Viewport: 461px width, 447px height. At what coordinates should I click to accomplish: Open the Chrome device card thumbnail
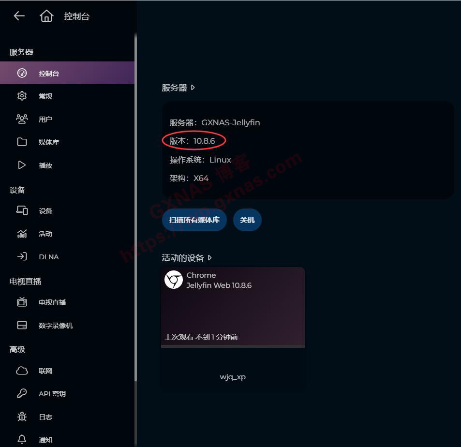tap(173, 280)
